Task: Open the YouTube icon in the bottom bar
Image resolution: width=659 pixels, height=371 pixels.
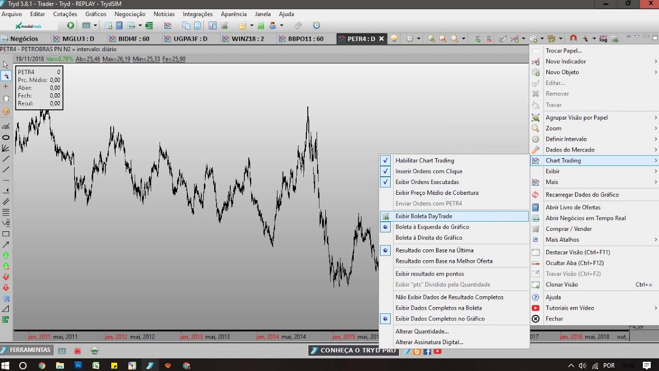Action: pyautogui.click(x=437, y=351)
